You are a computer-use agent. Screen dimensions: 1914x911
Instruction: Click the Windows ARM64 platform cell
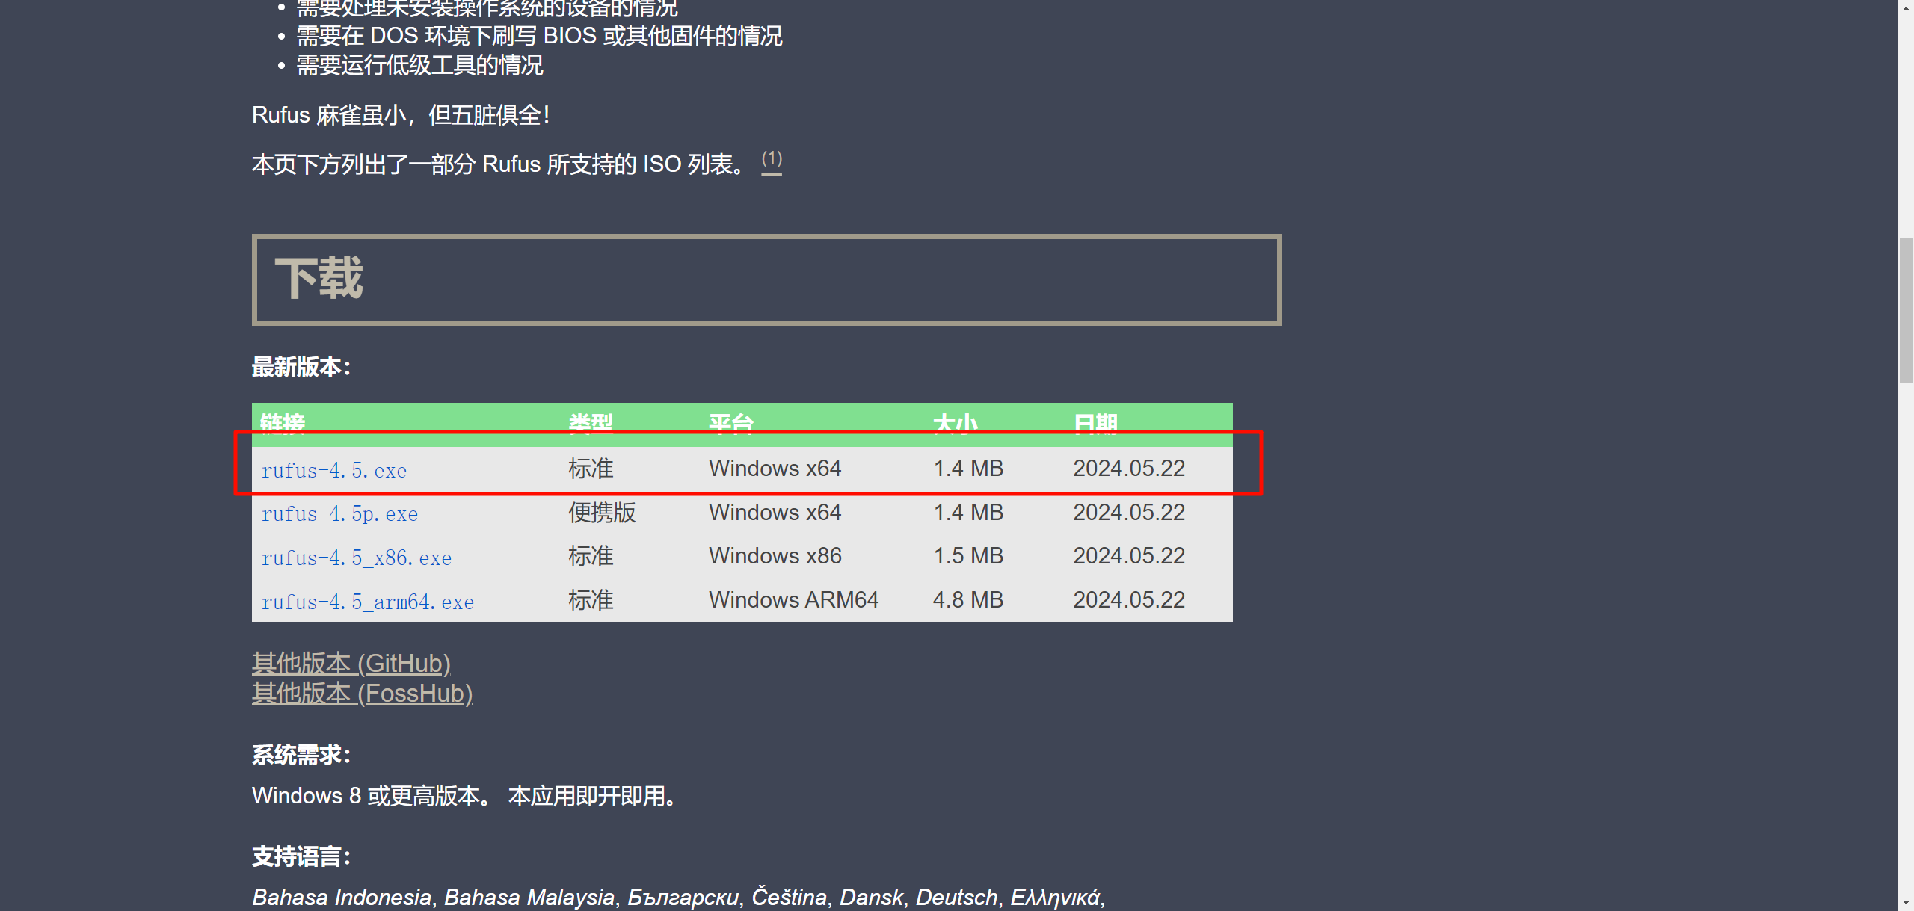(793, 600)
